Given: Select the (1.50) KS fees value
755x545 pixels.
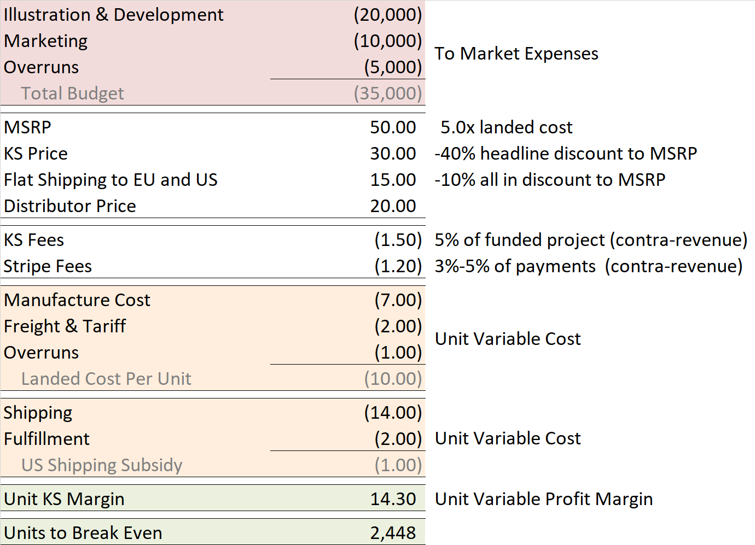Looking at the screenshot, I should point(398,240).
